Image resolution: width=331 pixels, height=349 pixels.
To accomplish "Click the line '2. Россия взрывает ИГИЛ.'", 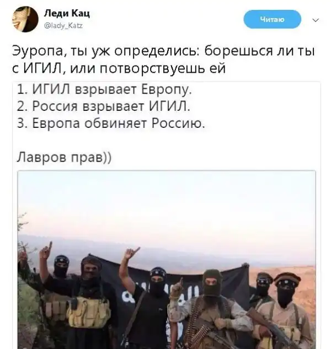I will pyautogui.click(x=104, y=106).
